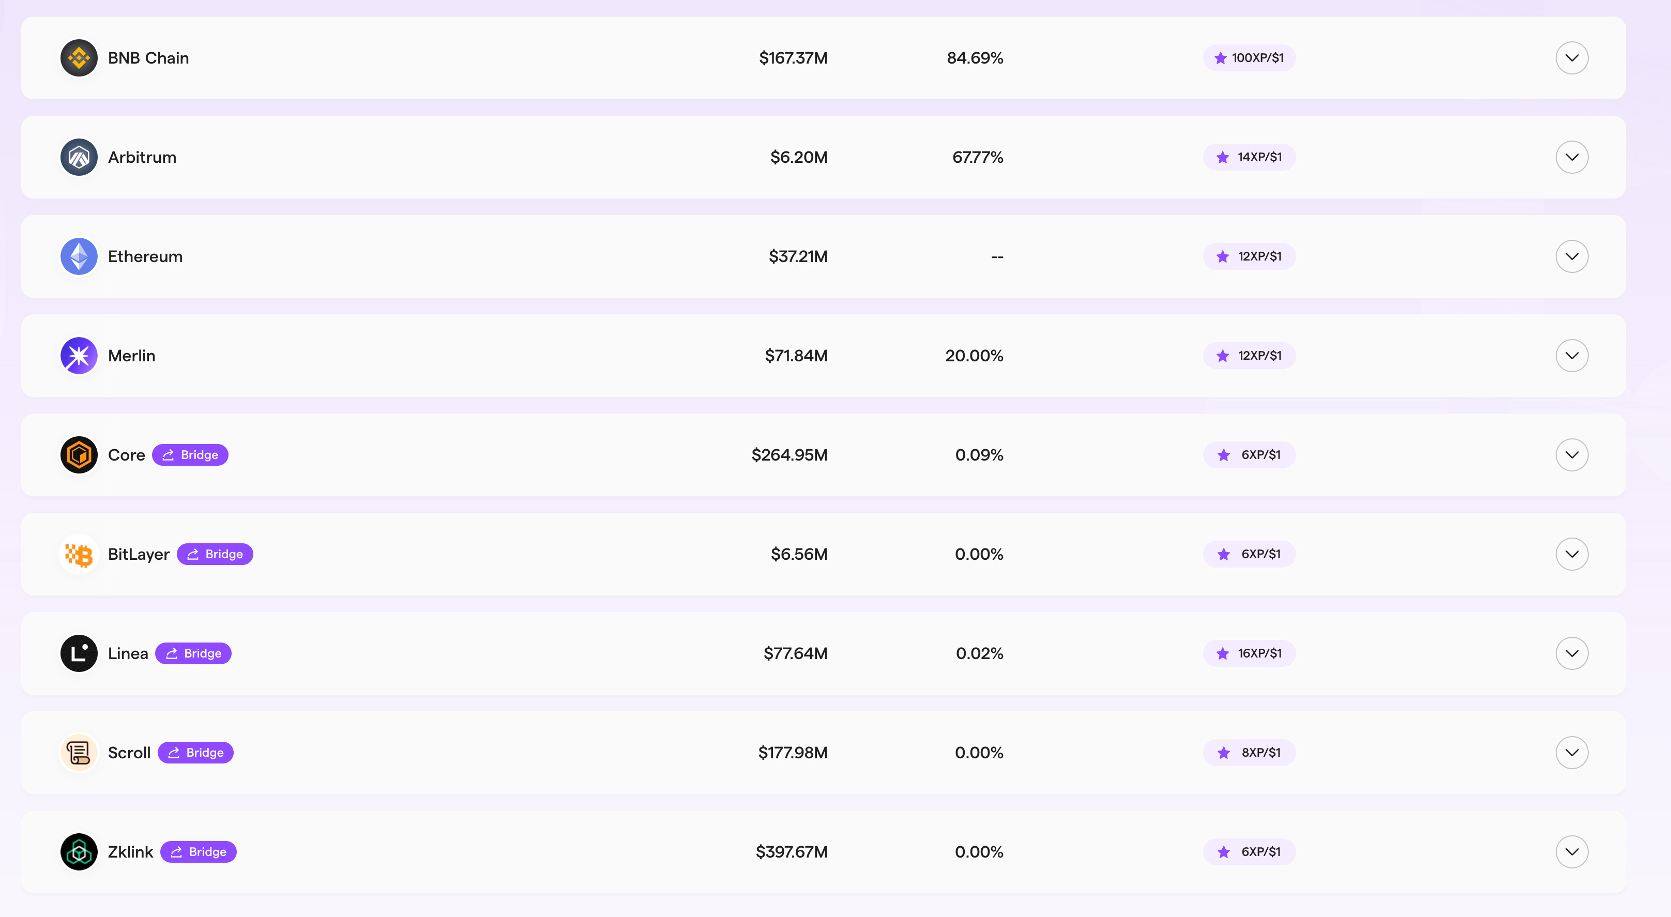Click the Merlin star logo icon
Viewport: 1671px width, 917px height.
(79, 356)
